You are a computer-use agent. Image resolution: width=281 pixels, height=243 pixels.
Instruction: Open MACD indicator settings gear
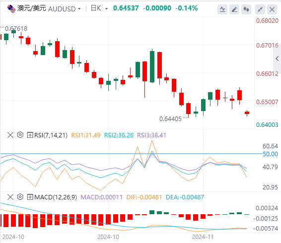click(x=20, y=197)
